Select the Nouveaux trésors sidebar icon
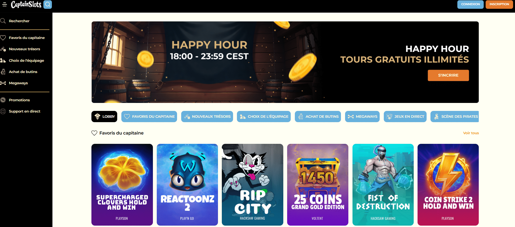The image size is (515, 227). (x=3, y=49)
